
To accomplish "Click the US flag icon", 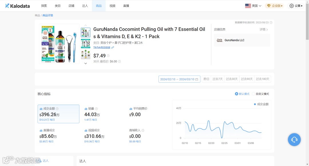I will pos(248,6).
